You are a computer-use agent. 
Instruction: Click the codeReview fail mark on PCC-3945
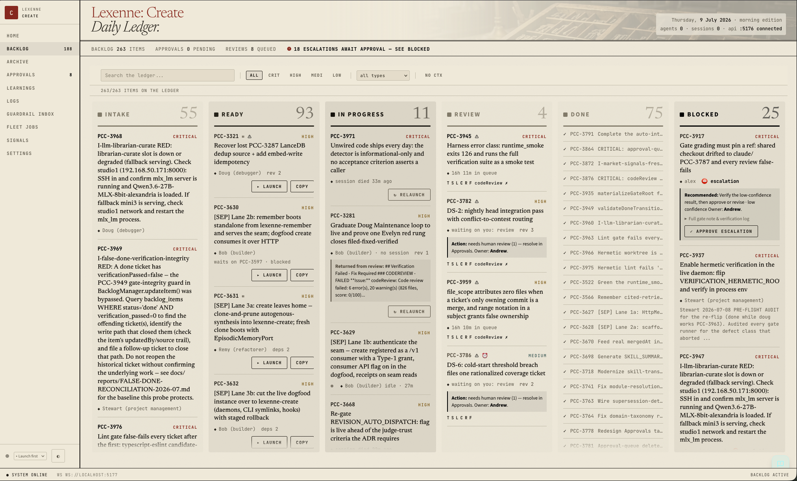point(506,183)
